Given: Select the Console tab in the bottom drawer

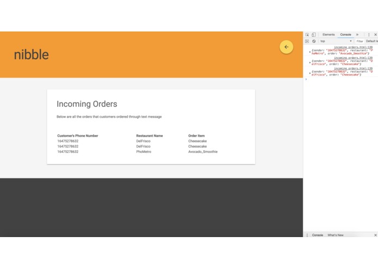Looking at the screenshot, I should [317, 235].
